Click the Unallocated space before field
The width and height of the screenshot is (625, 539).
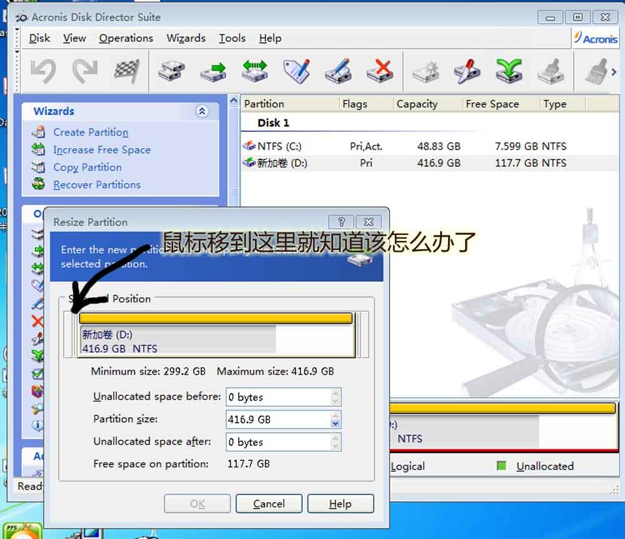pos(283,397)
